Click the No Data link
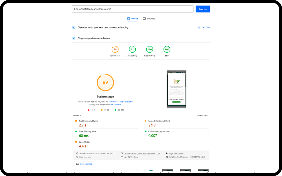 pyautogui.click(x=206, y=28)
